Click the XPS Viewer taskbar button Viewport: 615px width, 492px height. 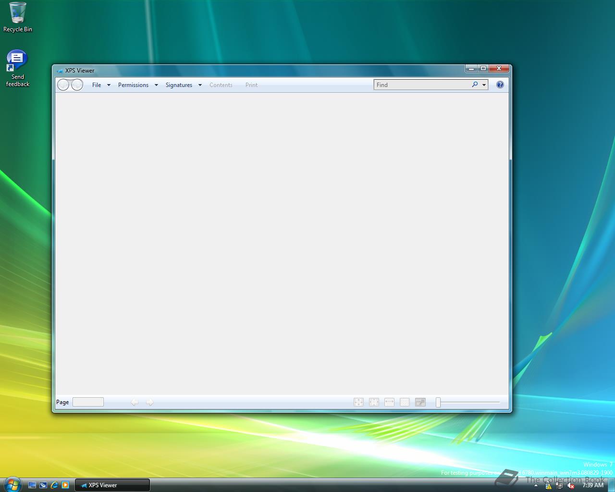point(112,485)
